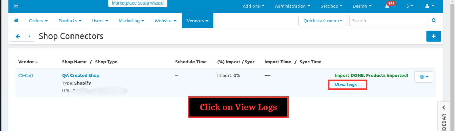This screenshot has height=131, width=455.
Task: Focus the Search input field
Action: [388, 21]
